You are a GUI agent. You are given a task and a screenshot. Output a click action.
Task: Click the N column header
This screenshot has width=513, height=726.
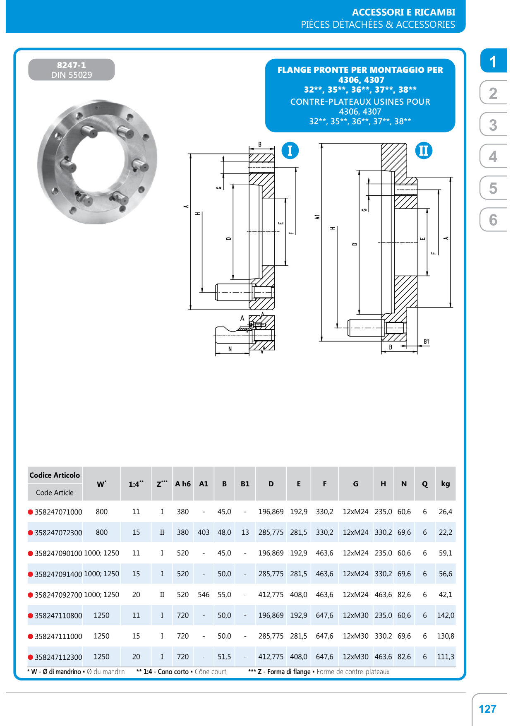pyautogui.click(x=404, y=484)
